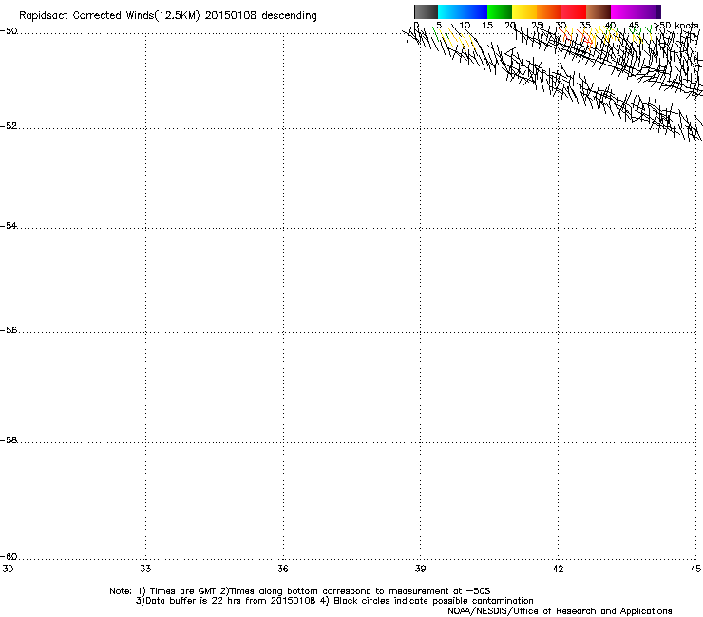Screen dimensions: 703x617
Task: Click the brown 35-40 knots color swatch
Action: [x=598, y=11]
